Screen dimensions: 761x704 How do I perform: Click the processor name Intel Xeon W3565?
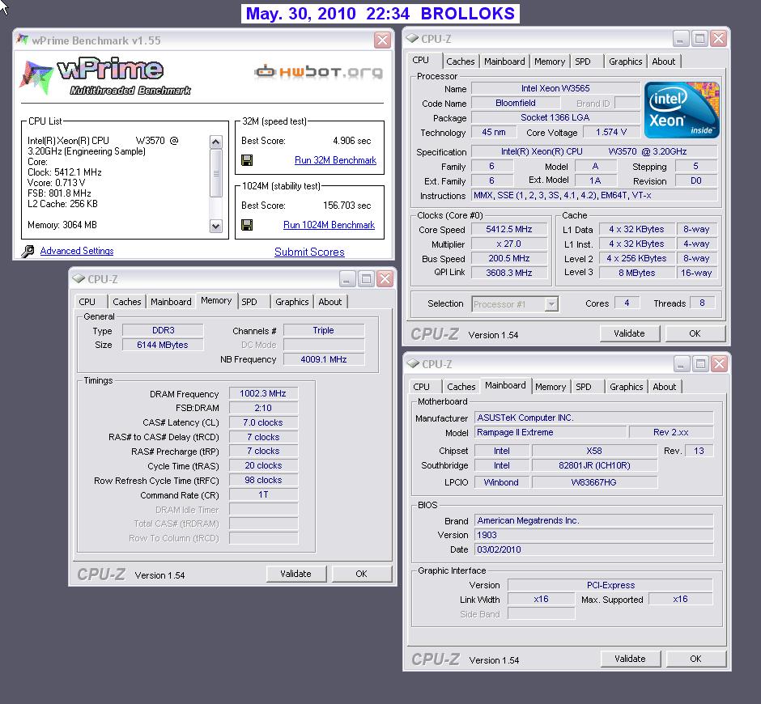click(555, 88)
